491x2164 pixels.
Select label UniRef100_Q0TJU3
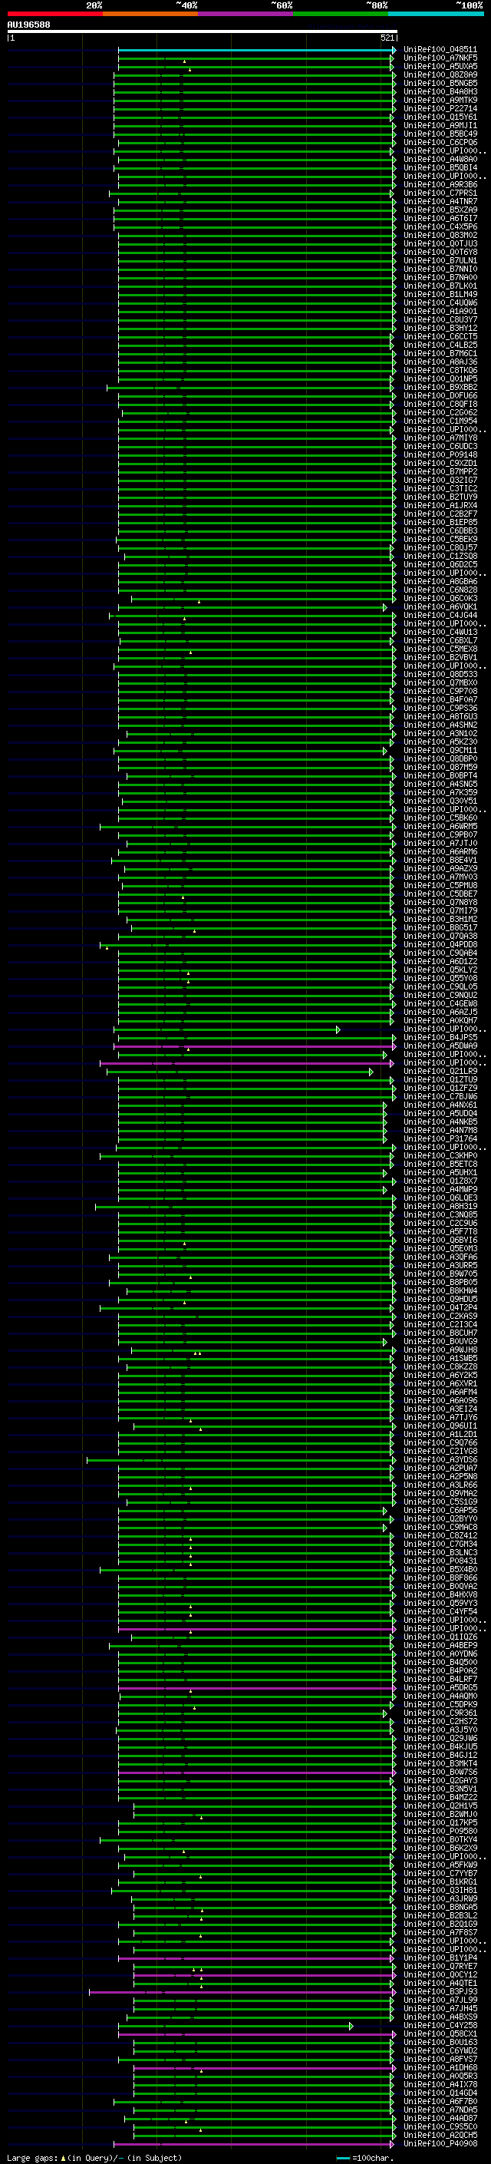click(440, 243)
